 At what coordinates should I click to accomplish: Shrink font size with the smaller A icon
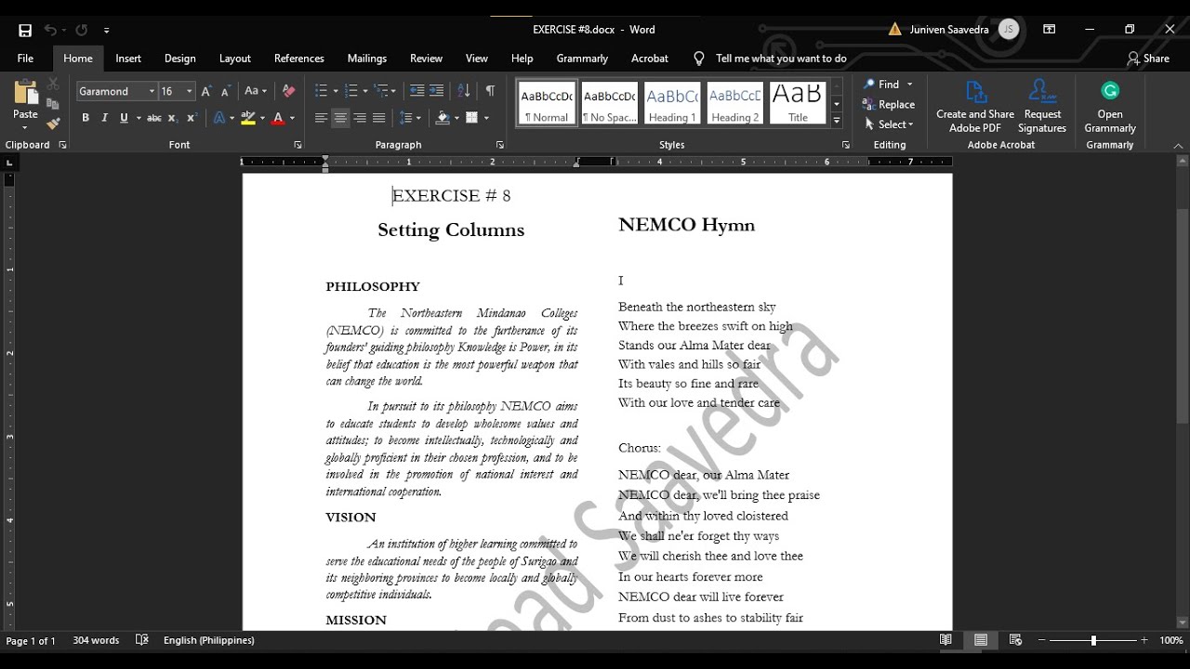225,91
